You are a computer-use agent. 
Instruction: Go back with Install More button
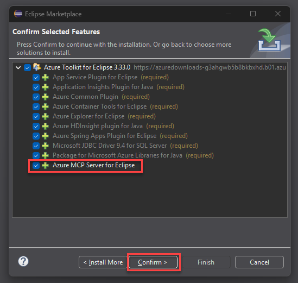click(103, 262)
